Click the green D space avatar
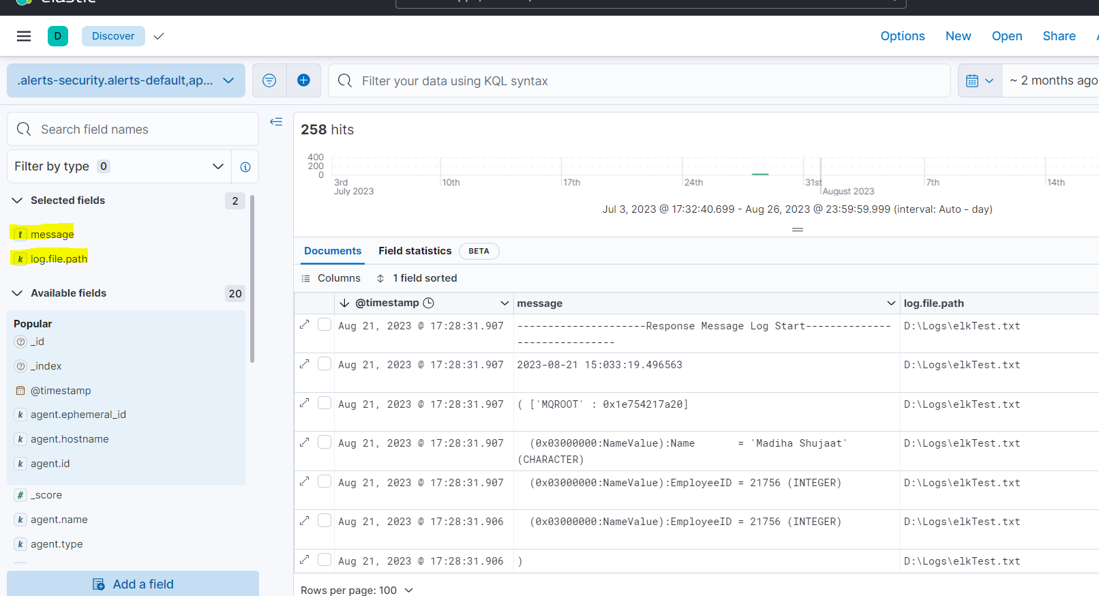Image resolution: width=1099 pixels, height=596 pixels. coord(58,36)
